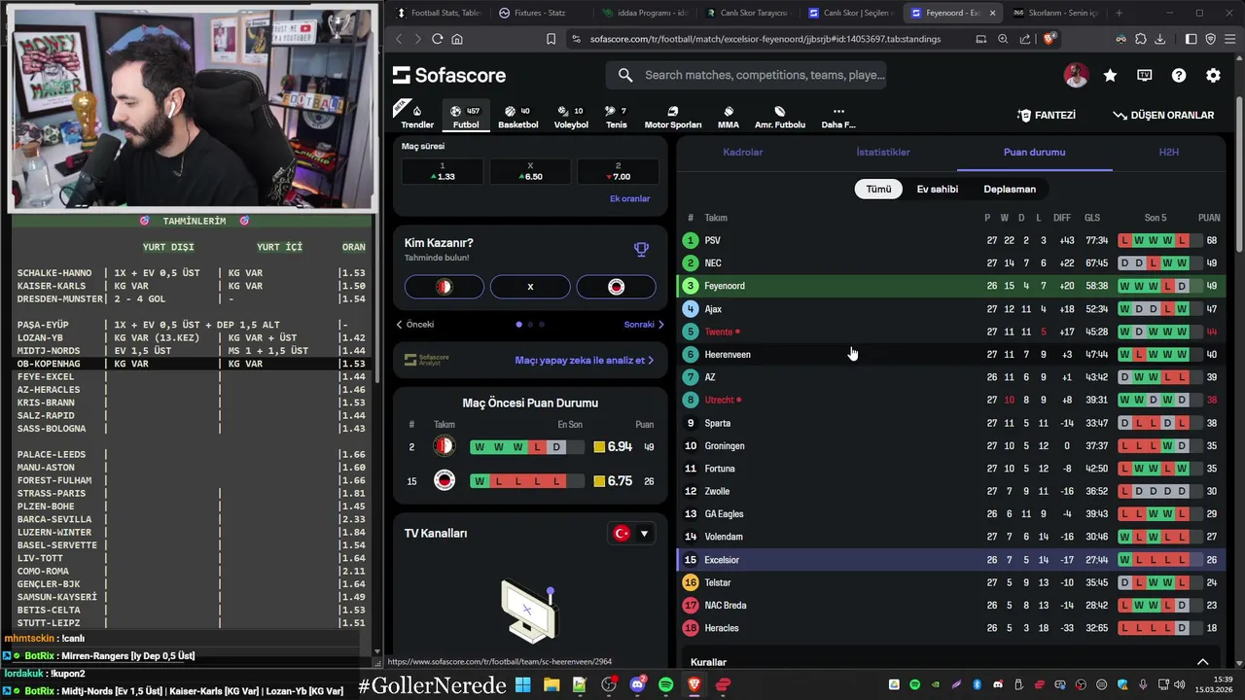Screen dimensions: 1245x700
Task: Open Windows Start menu
Action: 523,684
